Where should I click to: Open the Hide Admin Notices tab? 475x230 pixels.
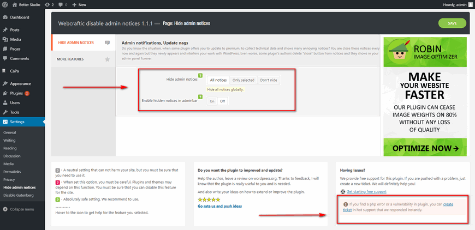coord(84,43)
